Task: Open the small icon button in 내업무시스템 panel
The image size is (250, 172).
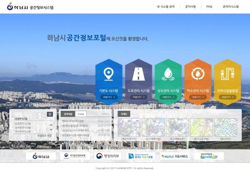Action: point(50,114)
